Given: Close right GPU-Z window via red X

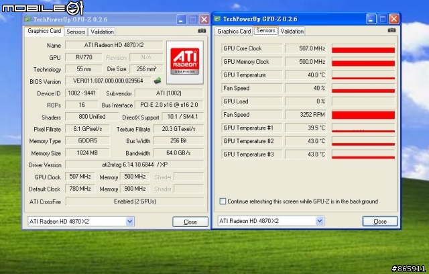Looking at the screenshot, I should [x=393, y=19].
